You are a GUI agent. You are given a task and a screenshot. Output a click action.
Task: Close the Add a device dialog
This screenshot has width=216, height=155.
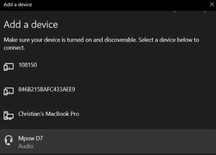point(212,4)
